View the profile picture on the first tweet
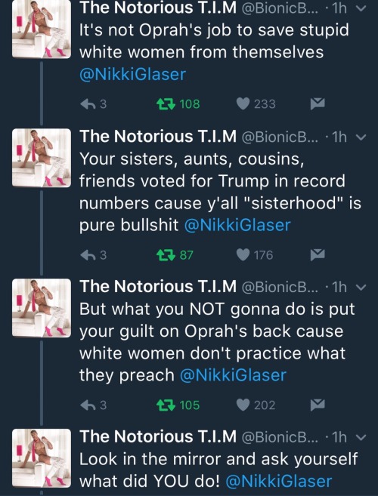Screen dimensions: 378x496 (x=42, y=29)
